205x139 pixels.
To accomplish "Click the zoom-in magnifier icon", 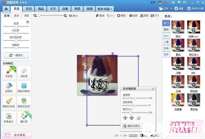I will point(65,16).
